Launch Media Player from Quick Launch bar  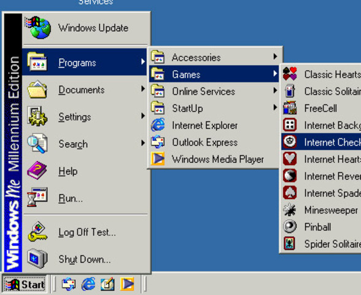coord(127,284)
